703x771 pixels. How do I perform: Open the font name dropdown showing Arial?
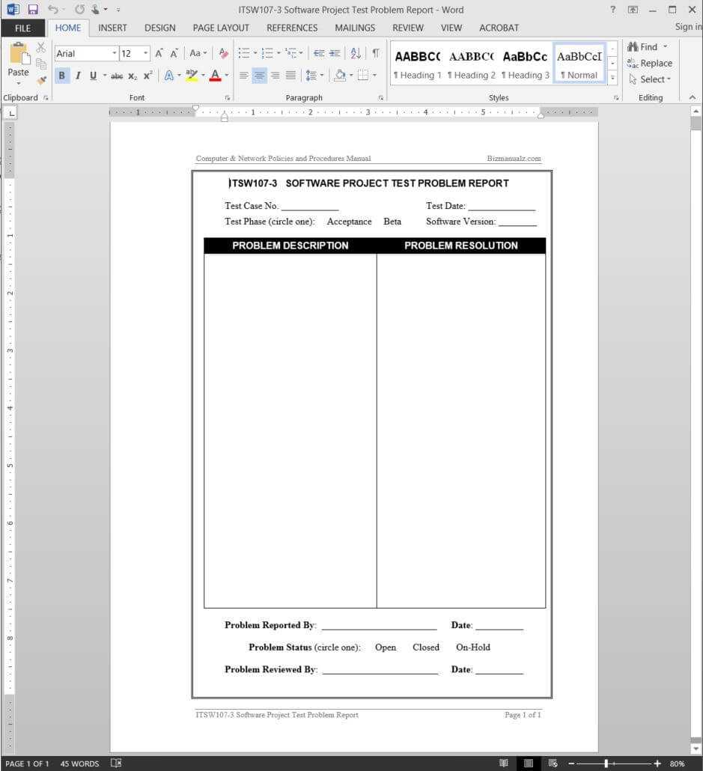point(115,53)
